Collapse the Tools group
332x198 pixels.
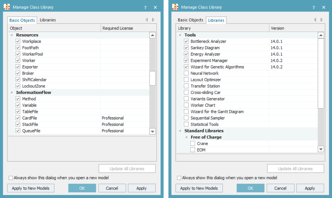pos(180,35)
